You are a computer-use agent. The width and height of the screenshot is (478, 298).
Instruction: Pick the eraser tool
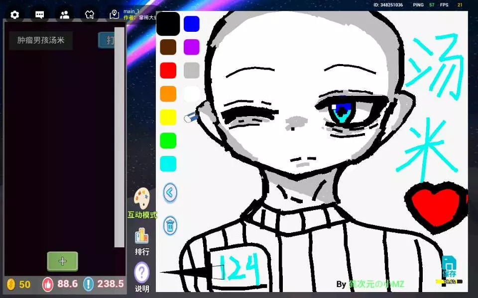click(191, 117)
